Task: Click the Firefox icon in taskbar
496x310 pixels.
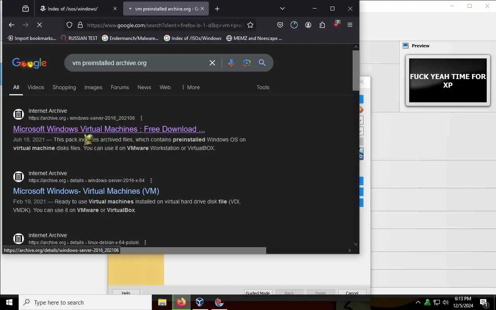Action: 181,302
